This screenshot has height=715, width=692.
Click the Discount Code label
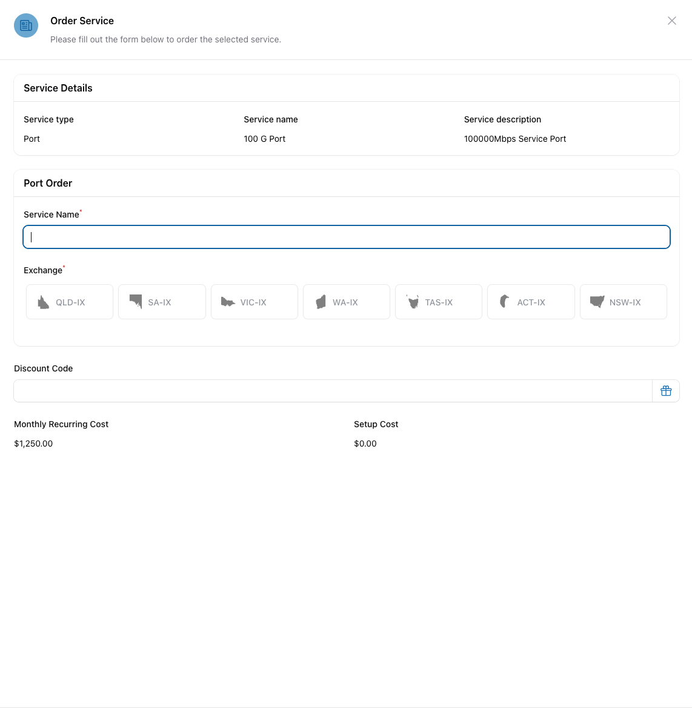tap(43, 368)
